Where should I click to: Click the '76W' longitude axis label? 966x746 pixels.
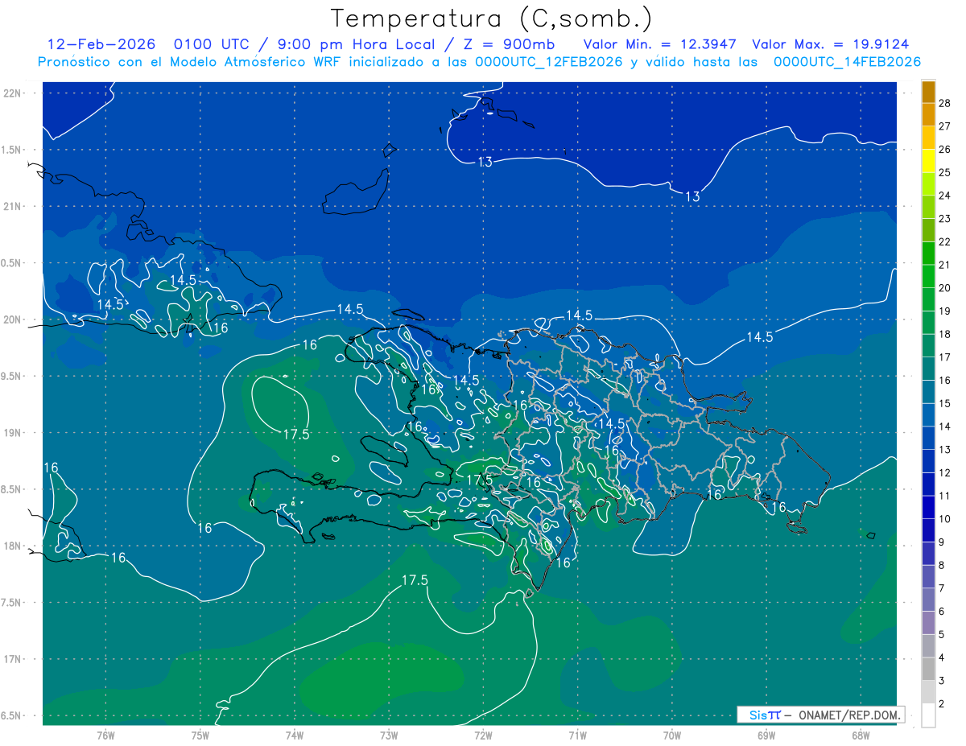tap(105, 736)
